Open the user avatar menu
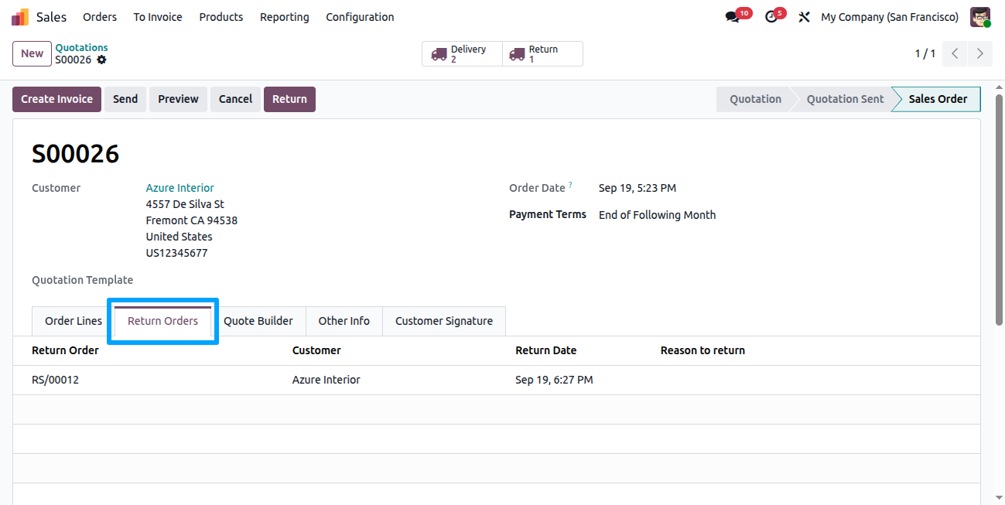 point(980,17)
